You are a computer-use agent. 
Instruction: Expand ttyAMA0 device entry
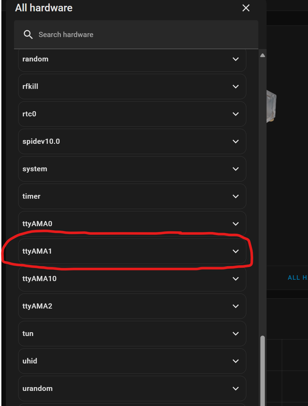click(132, 224)
